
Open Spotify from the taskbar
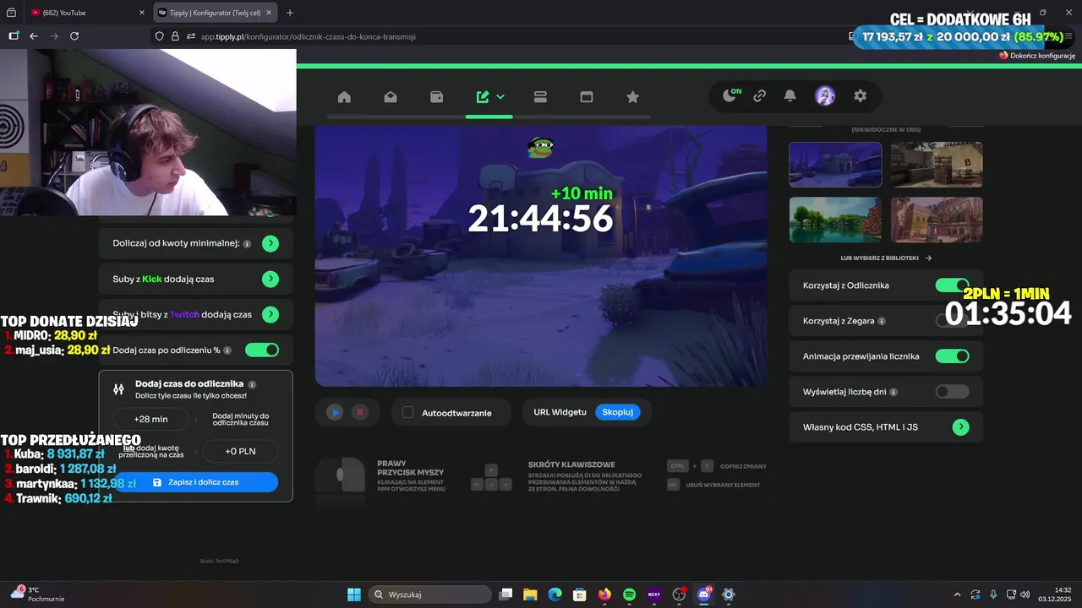pos(629,594)
